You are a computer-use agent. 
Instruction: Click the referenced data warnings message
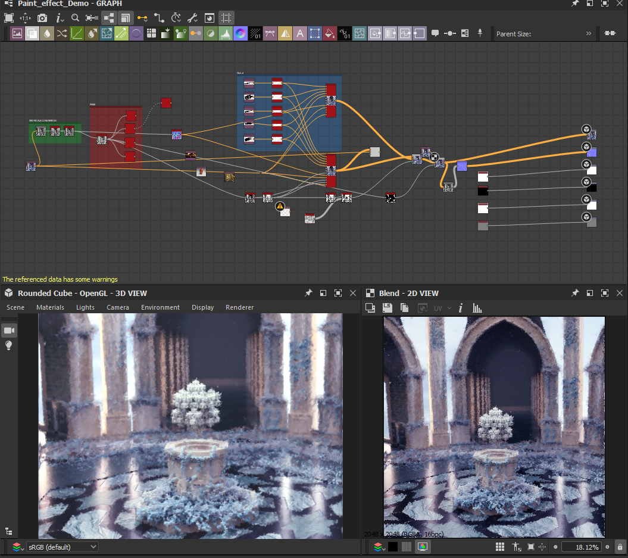60,279
